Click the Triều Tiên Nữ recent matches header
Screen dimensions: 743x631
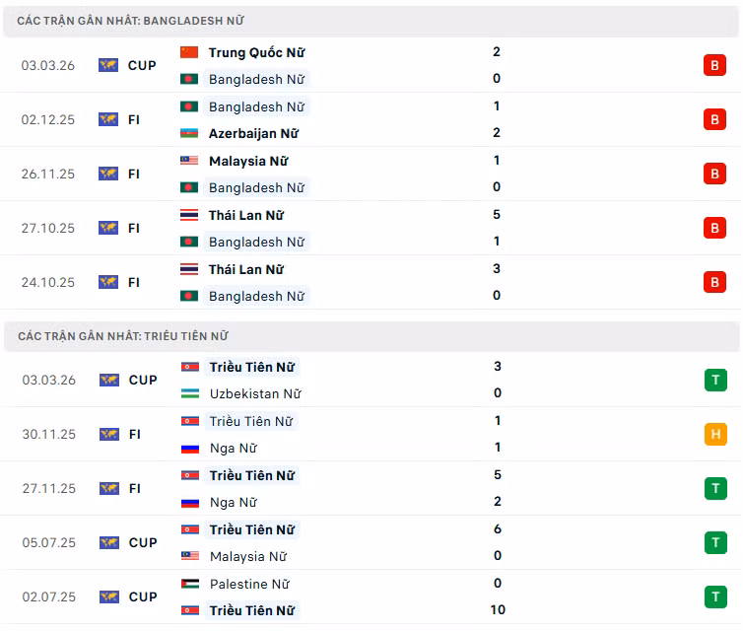tap(123, 336)
